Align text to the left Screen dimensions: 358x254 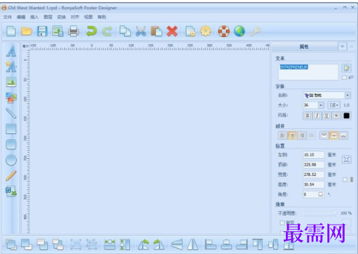(283, 136)
